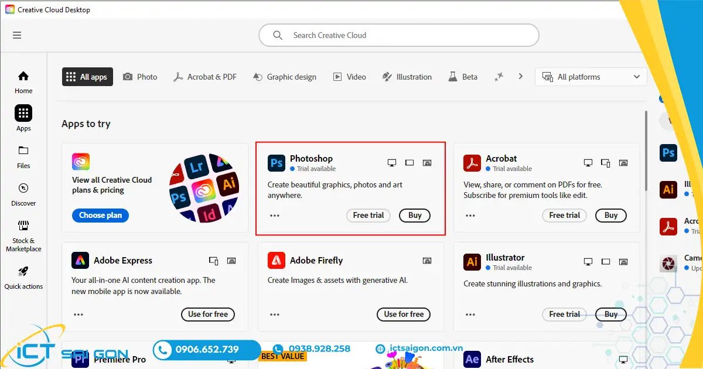This screenshot has height=369, width=703.
Task: Open the three-dot menu on the Photoshop card
Action: (x=274, y=216)
